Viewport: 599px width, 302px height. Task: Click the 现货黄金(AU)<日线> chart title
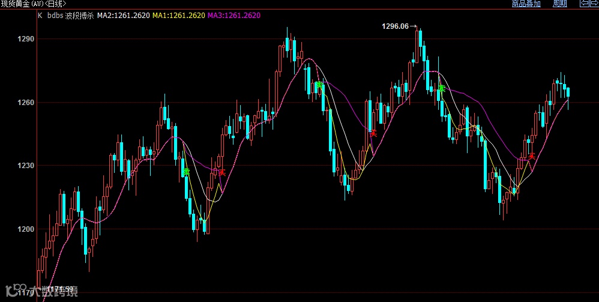[33, 4]
